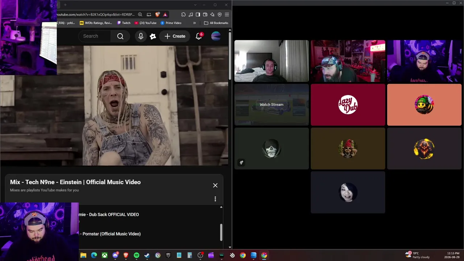464x261 pixels.
Task: Click the YouTube AI sparkle icon next to Create
Action: pos(153,36)
